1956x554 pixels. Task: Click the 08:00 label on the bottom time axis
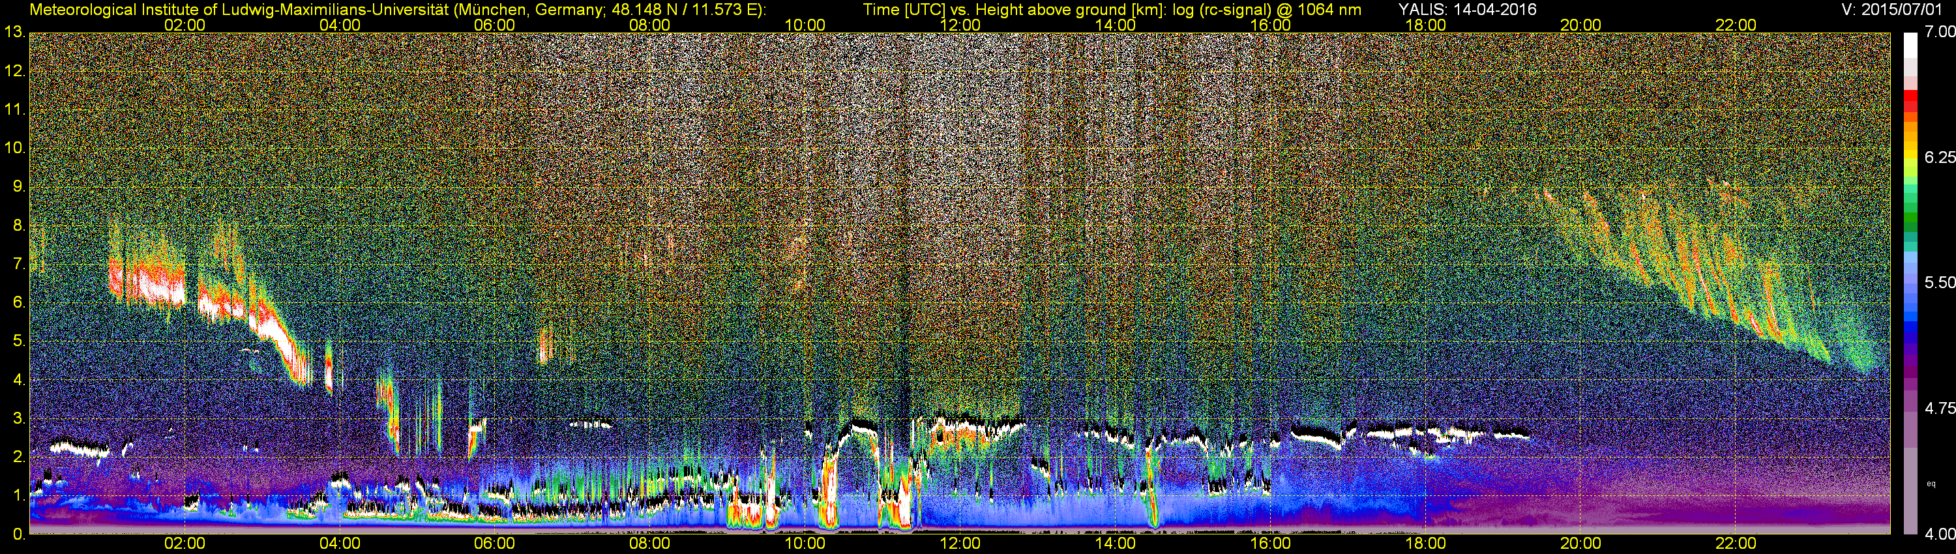[650, 544]
